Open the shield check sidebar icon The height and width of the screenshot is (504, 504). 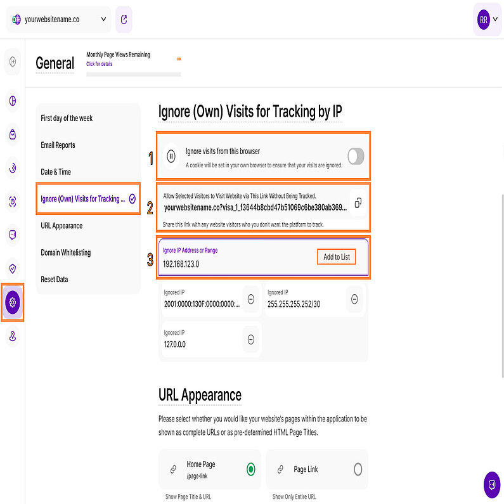coord(13,269)
